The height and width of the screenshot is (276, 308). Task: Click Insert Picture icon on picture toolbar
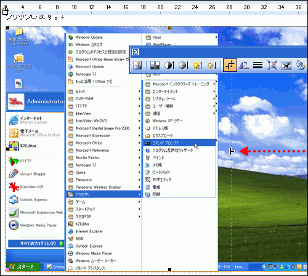(x=137, y=65)
